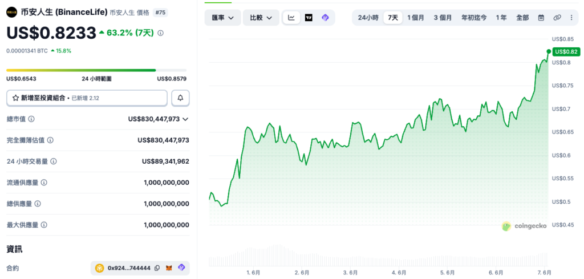The image size is (584, 279).
Task: Click the 流通供應量 value 1,000,000,000
Action: [166, 183]
